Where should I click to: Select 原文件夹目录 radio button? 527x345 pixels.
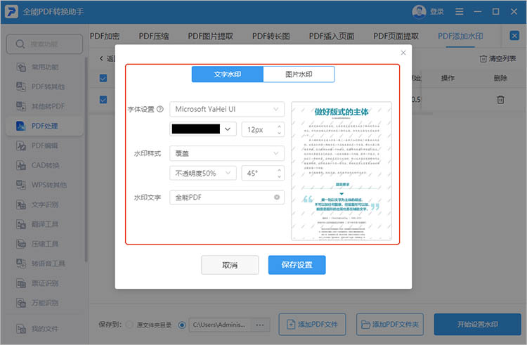point(129,325)
